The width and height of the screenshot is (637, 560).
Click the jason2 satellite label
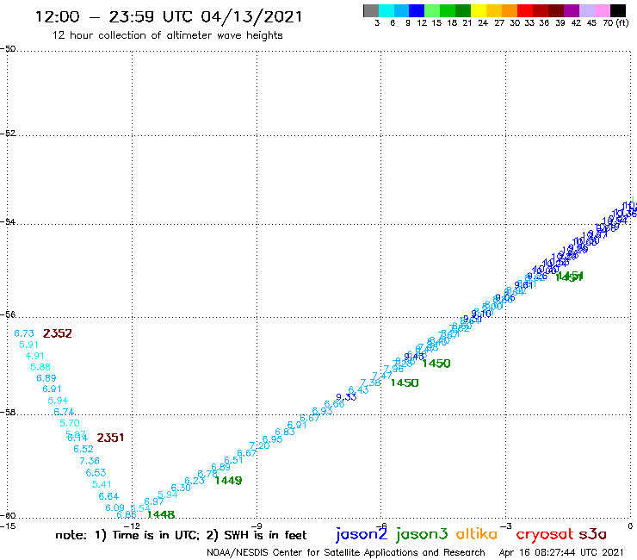click(x=362, y=534)
